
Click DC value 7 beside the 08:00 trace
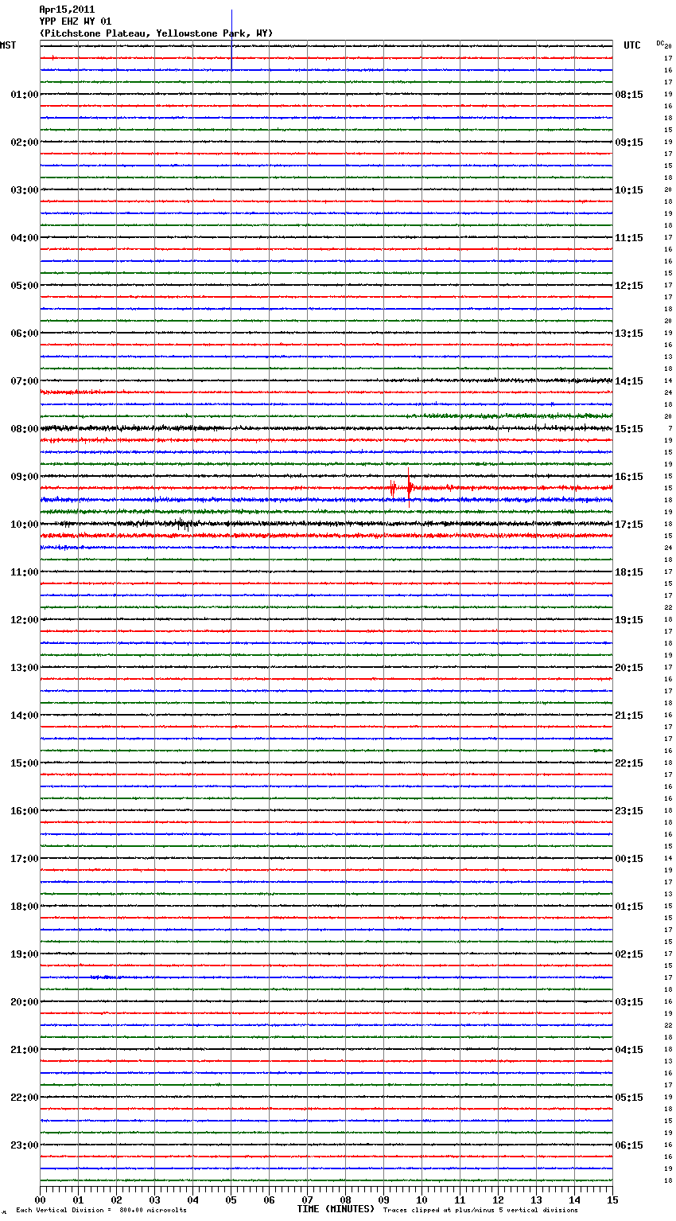pyautogui.click(x=670, y=429)
